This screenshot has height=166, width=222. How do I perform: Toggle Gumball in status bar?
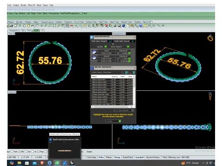pyautogui.click(x=140, y=157)
